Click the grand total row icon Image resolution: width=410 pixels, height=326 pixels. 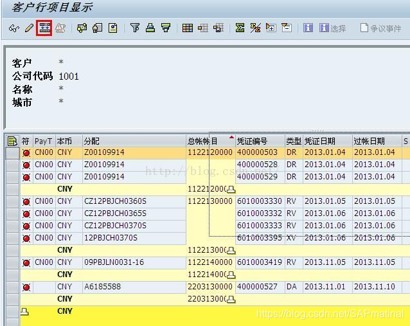tap(24, 311)
